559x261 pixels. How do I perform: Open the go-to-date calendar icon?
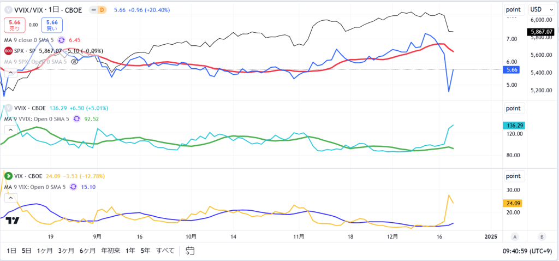[x=190, y=251]
